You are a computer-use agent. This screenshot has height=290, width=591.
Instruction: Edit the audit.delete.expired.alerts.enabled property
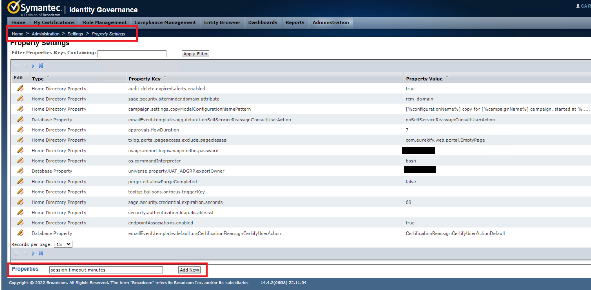[20, 89]
